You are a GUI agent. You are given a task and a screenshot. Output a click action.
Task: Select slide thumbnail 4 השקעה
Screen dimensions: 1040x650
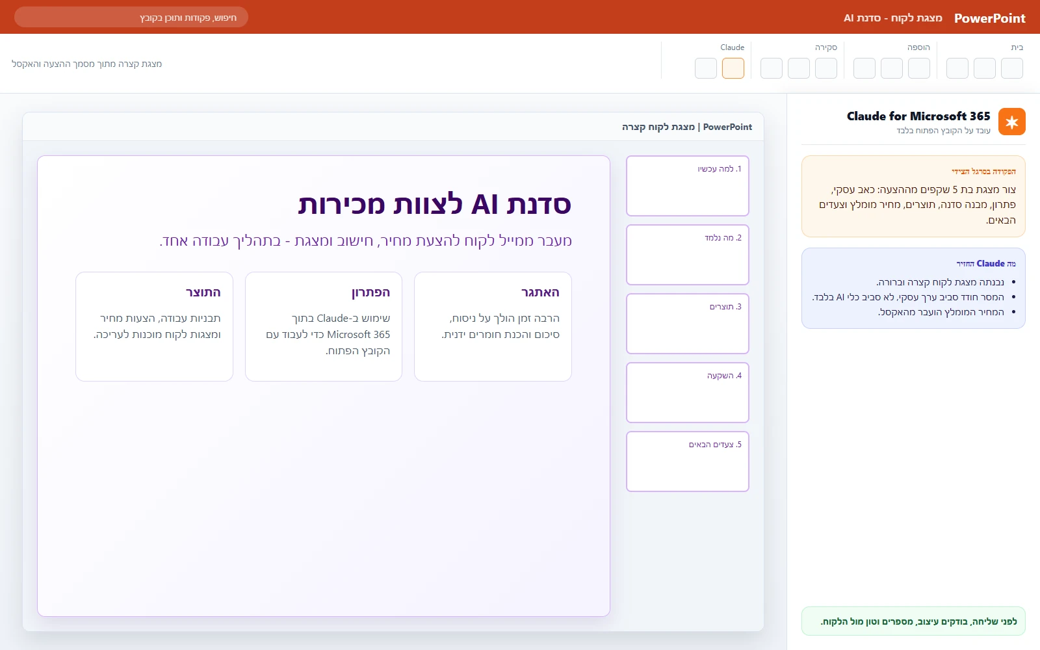[x=688, y=393]
